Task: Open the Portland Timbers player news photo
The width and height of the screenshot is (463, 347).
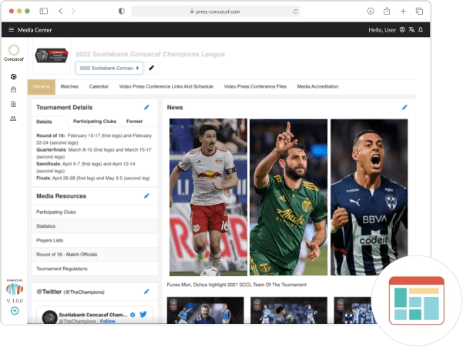Action: point(289,197)
